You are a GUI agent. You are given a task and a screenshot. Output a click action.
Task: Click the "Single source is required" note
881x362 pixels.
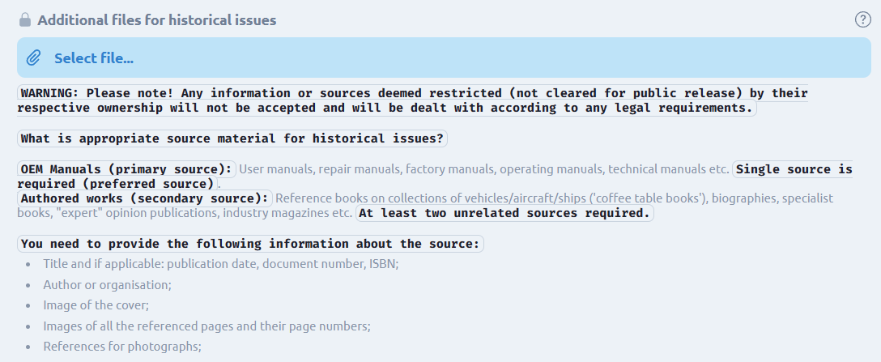point(792,169)
